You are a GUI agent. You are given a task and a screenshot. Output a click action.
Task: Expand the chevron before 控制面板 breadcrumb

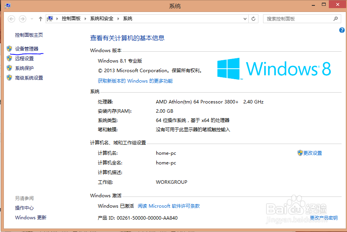click(x=57, y=19)
